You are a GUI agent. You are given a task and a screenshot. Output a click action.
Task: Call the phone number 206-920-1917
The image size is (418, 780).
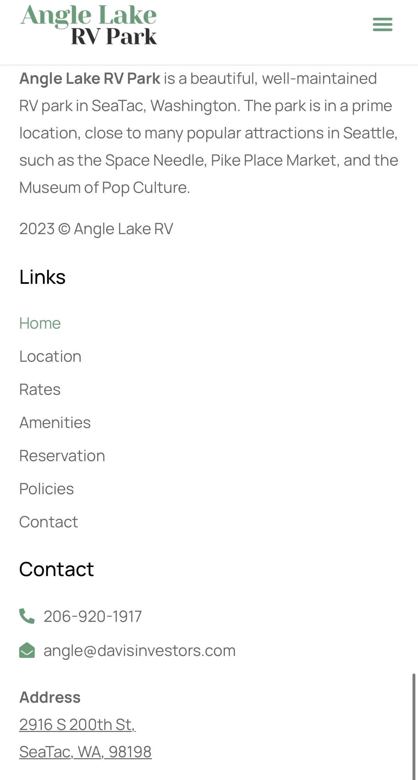tap(92, 616)
